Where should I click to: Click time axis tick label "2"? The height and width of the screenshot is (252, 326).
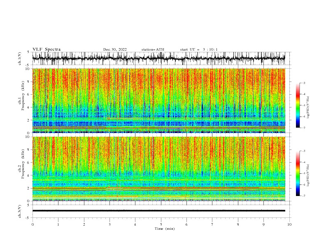click(x=84, y=224)
